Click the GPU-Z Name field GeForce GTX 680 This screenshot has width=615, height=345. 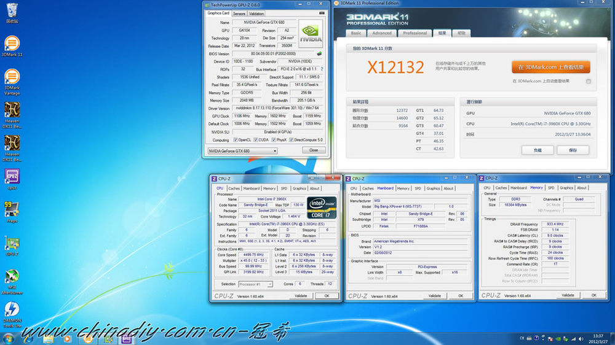coord(264,22)
